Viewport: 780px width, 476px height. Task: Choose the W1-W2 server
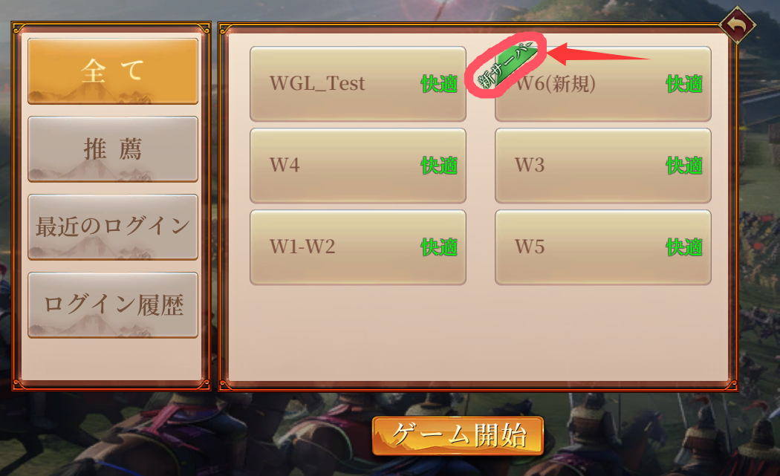(x=357, y=247)
